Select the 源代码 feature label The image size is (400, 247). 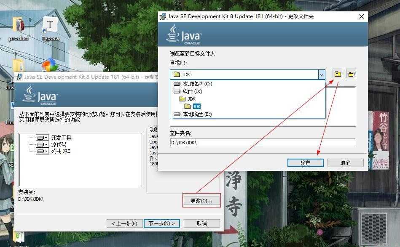tap(59, 144)
